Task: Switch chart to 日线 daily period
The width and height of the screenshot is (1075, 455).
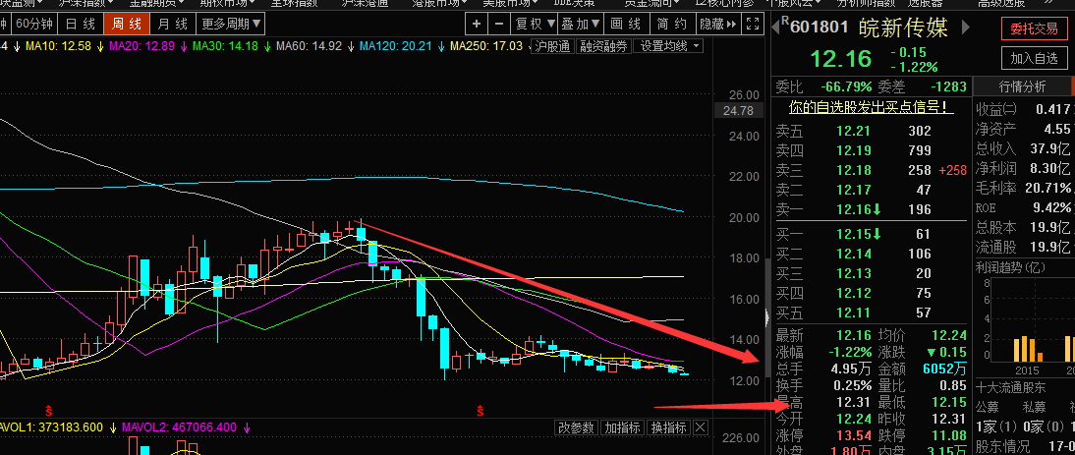Action: coord(81,24)
